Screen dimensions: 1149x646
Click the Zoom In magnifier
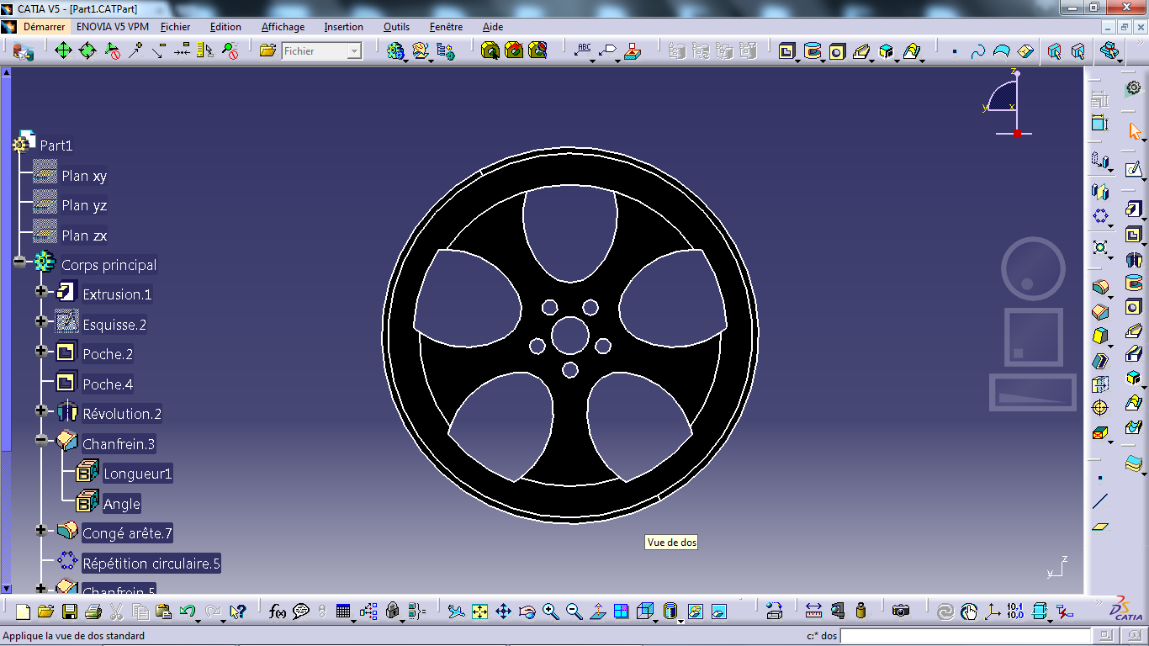tap(550, 612)
